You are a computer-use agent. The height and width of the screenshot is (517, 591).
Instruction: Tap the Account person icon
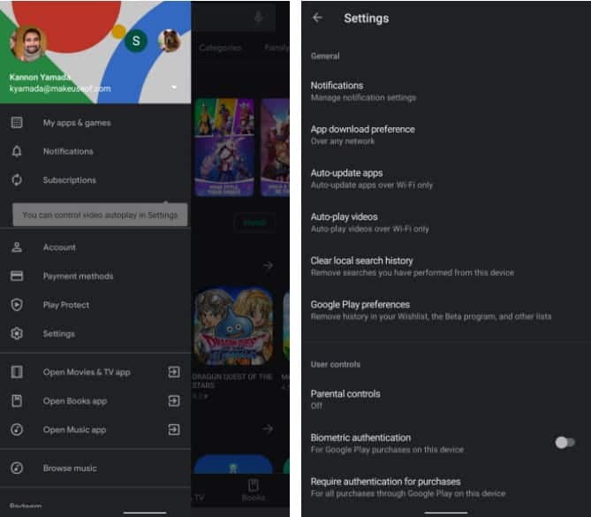click(17, 247)
